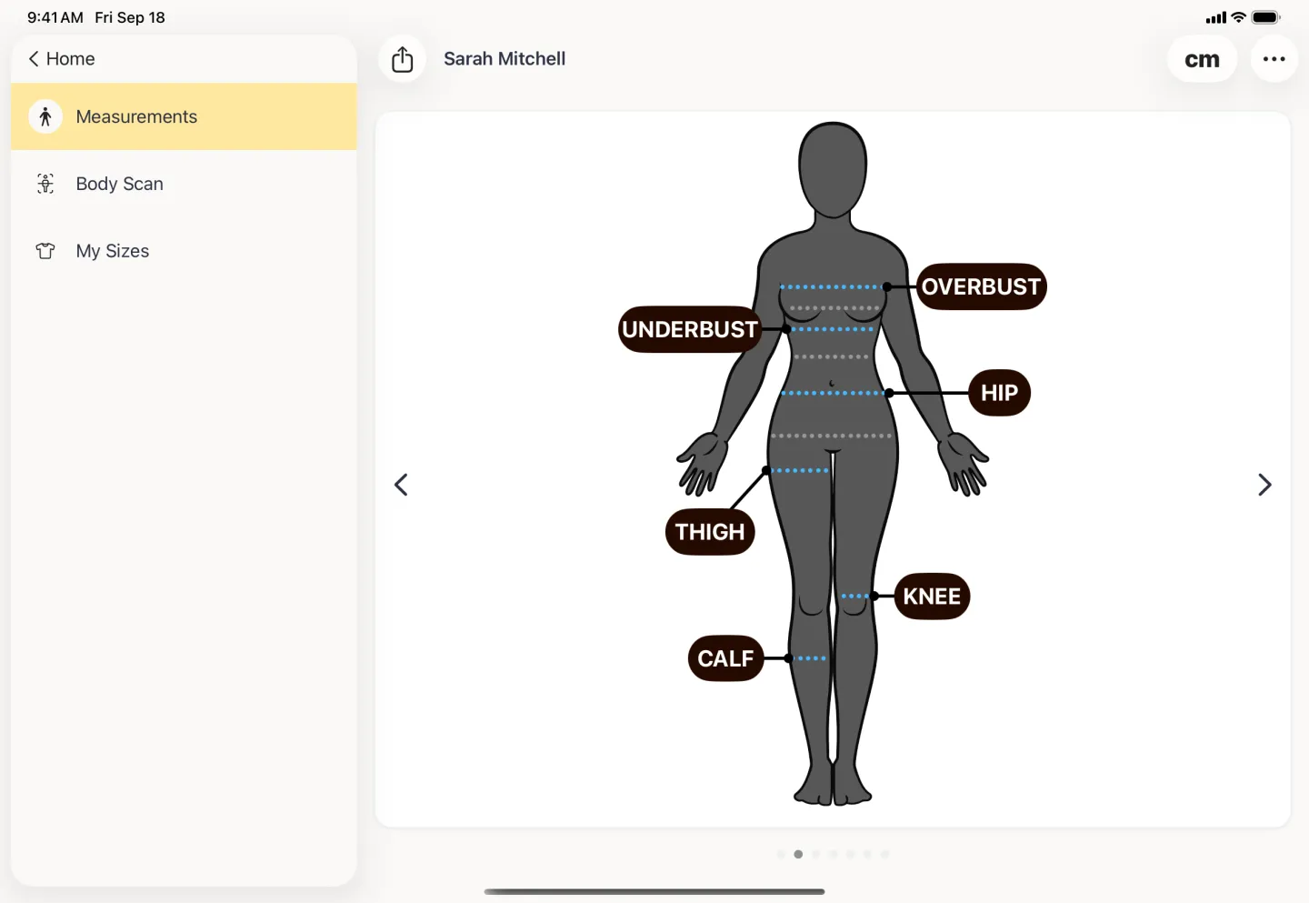Tap the Sarah Mitchell profile name
Image resolution: width=1309 pixels, height=903 pixels.
[505, 59]
